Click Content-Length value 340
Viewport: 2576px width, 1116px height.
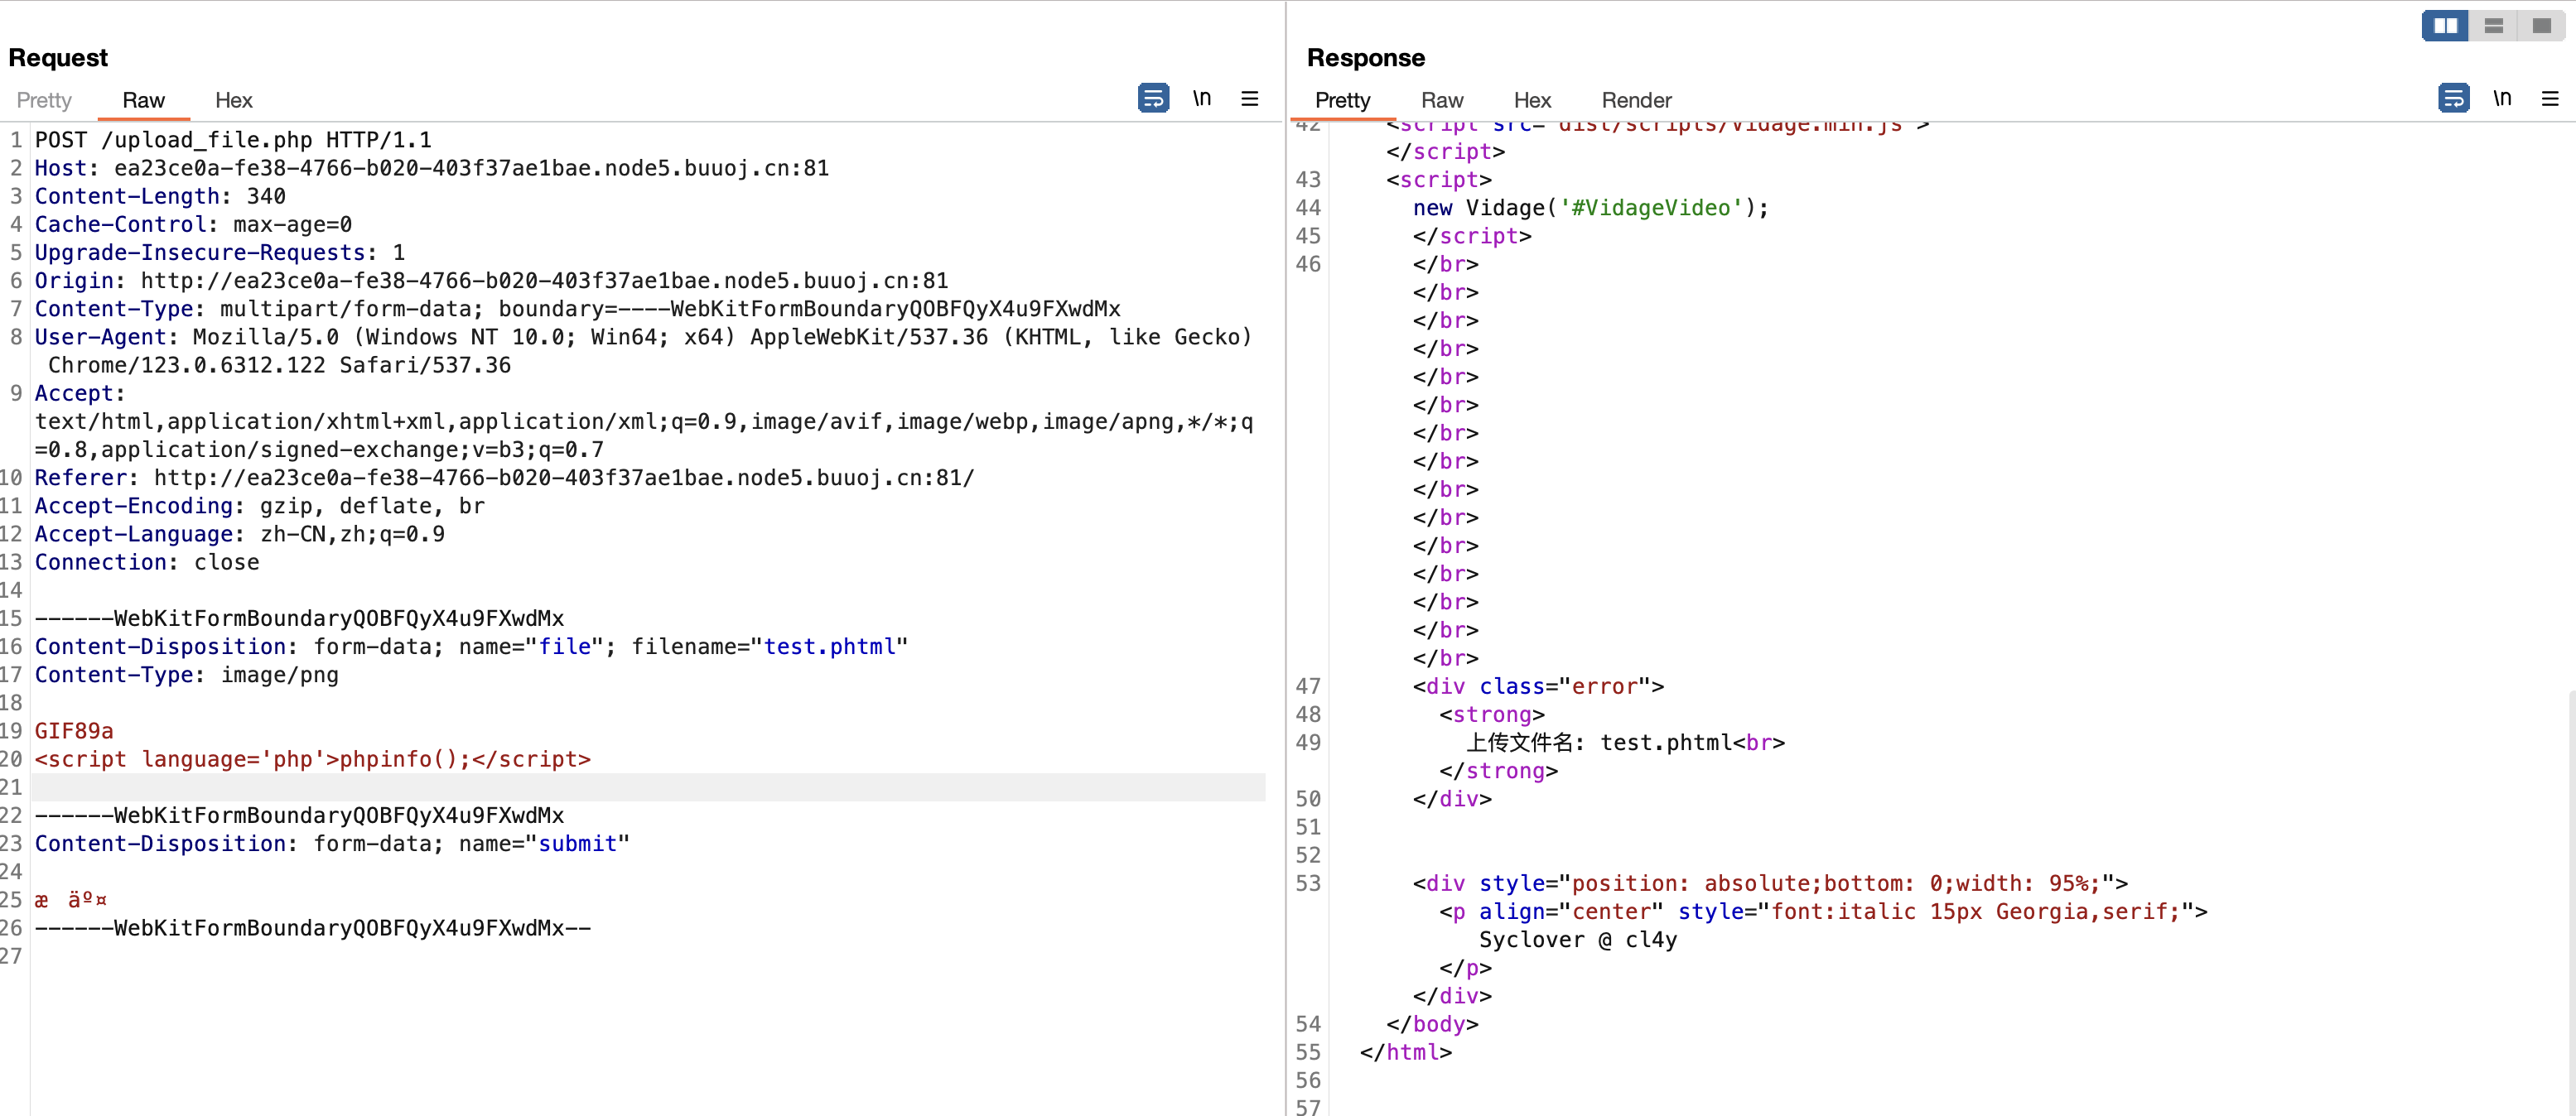coord(266,196)
